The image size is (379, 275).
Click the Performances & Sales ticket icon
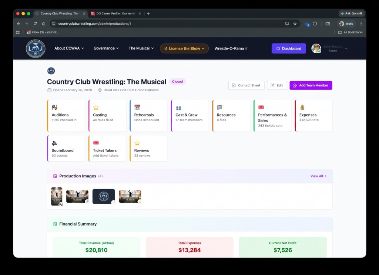[260, 107]
